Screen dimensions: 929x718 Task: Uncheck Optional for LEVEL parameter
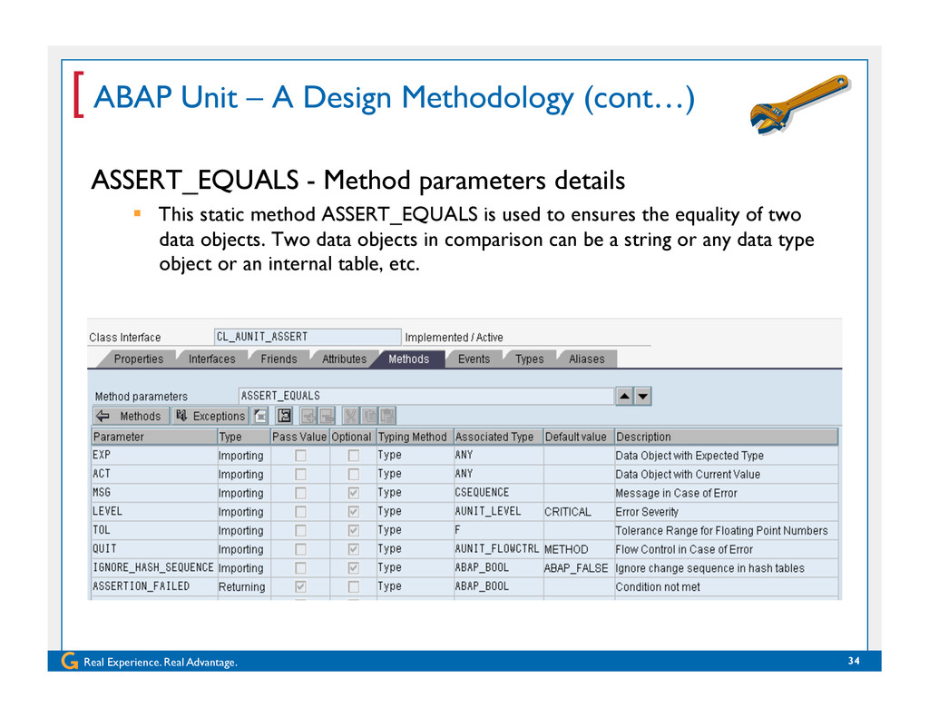354,512
